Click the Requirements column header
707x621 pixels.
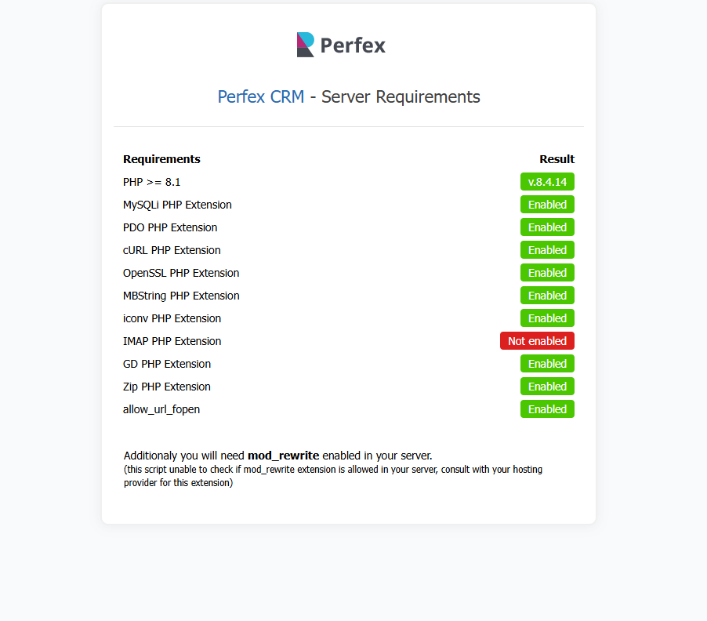pyautogui.click(x=161, y=159)
